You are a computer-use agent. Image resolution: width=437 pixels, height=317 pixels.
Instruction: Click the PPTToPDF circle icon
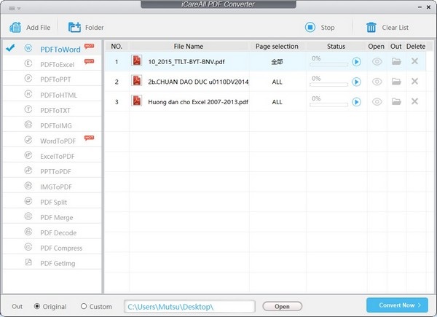(x=28, y=170)
